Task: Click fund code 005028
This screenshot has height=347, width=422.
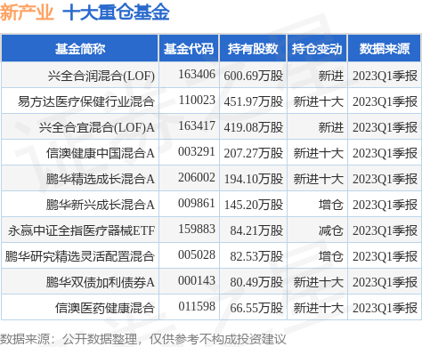Action: [197, 254]
